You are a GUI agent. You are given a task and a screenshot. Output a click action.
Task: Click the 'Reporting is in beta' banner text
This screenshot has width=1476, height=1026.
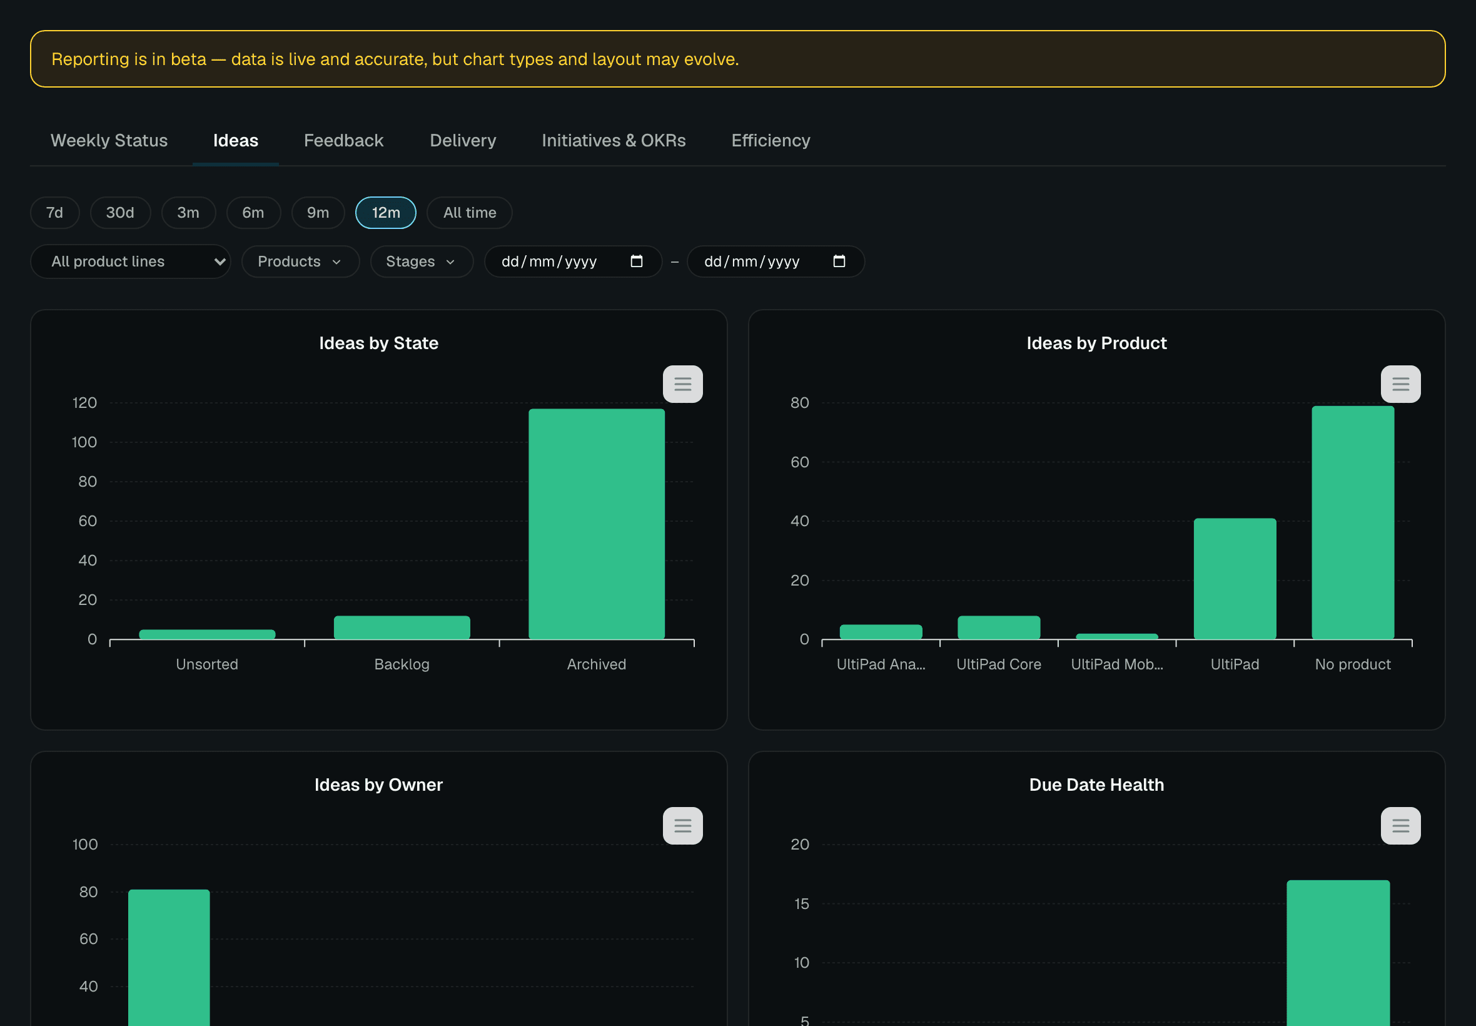coord(395,59)
